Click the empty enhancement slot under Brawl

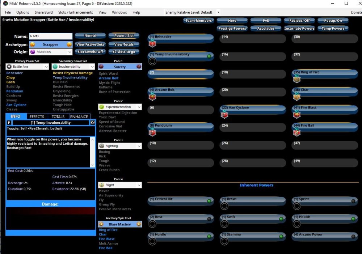click(x=225, y=206)
